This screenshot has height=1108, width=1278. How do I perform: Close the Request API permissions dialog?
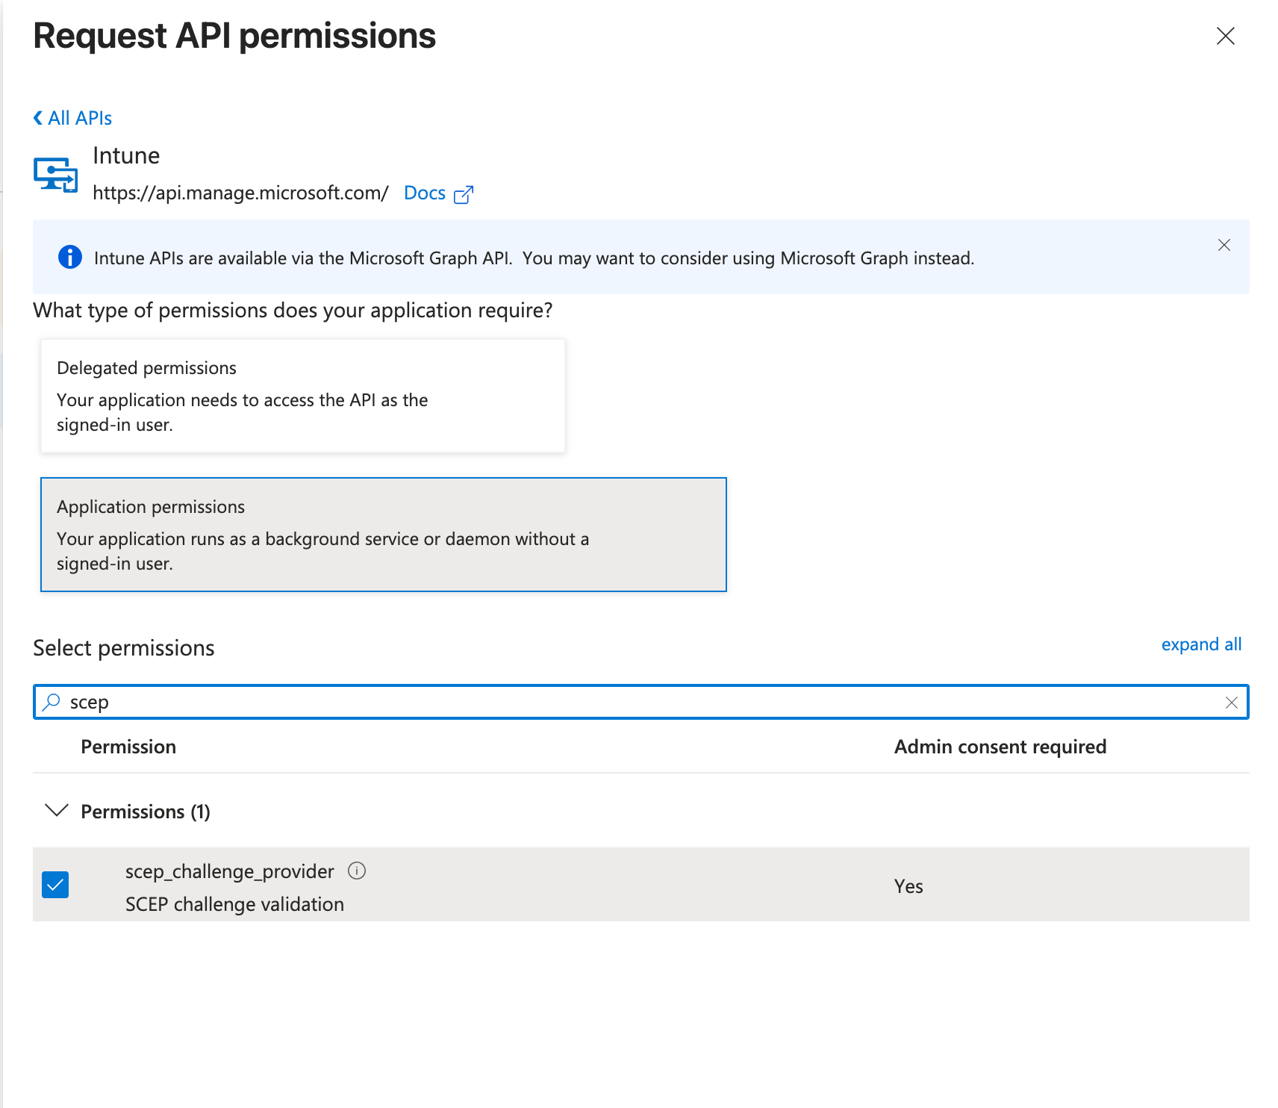[x=1225, y=36]
